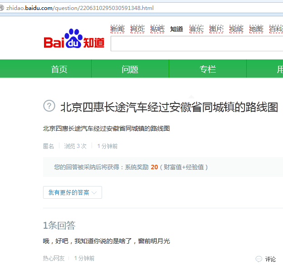Click the 1 分钟前 timestamp under the answer
This screenshot has width=283, height=270.
point(84,258)
